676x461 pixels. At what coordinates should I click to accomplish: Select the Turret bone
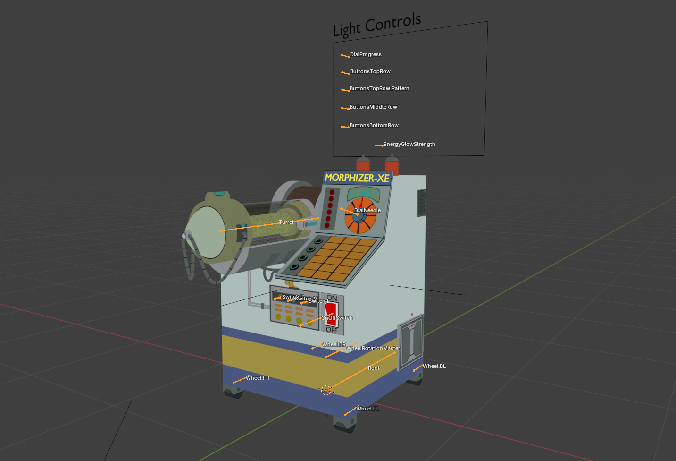(x=269, y=224)
